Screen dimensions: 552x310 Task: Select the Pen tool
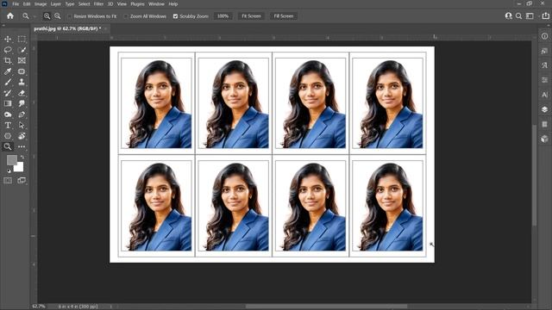pyautogui.click(x=22, y=115)
